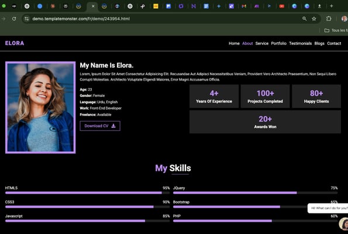Open Contact nav link
This screenshot has height=234, width=348.
coord(334,43)
